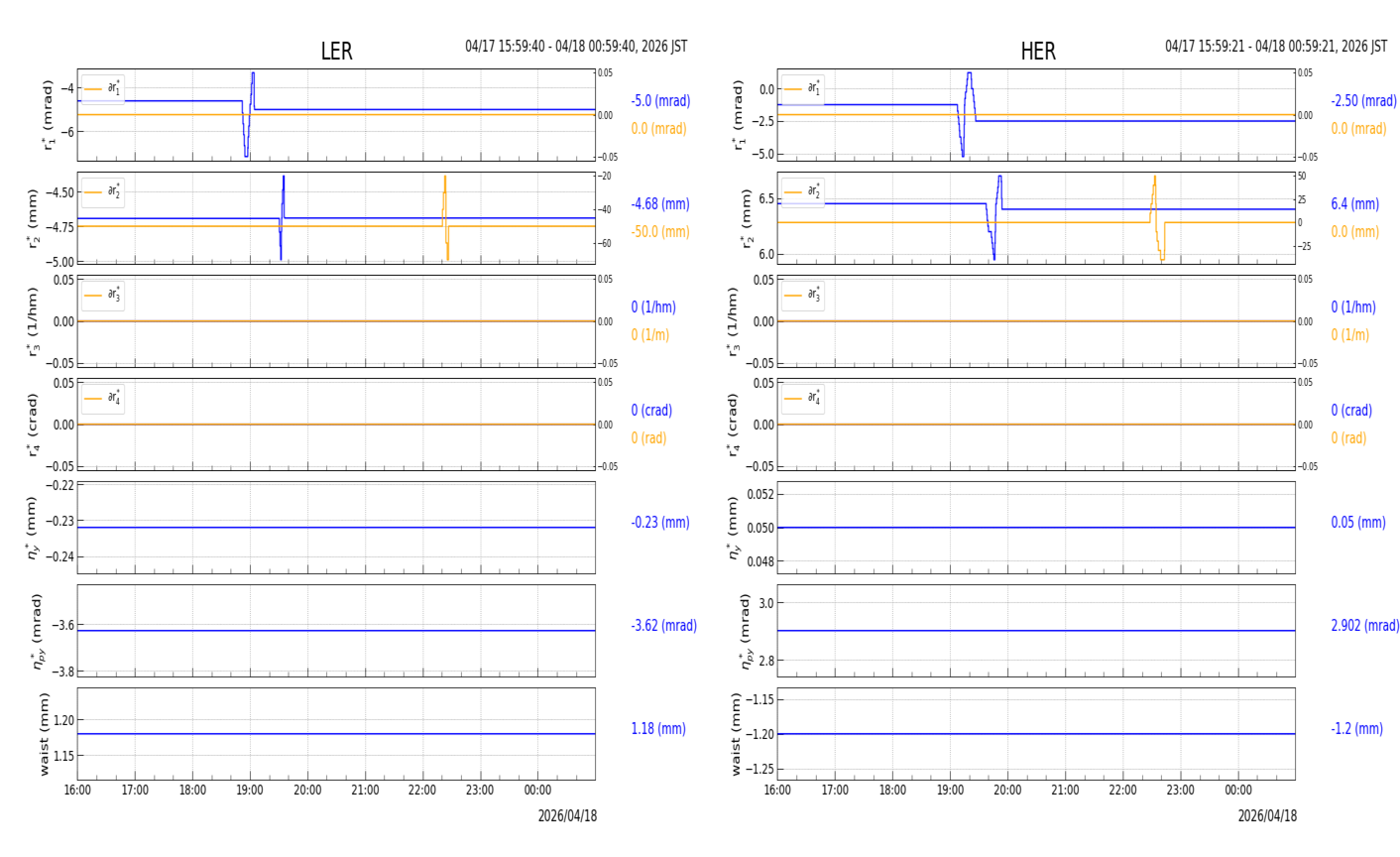Viewport: 1400px width, 857px height.
Task: Click the 00:00 tick label on LER axis
Action: pos(537,791)
